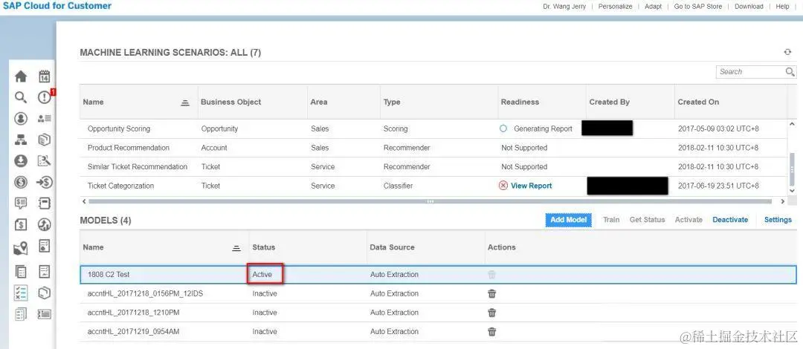
Task: Select the Ticket Categorization scenario name
Action: [121, 186]
